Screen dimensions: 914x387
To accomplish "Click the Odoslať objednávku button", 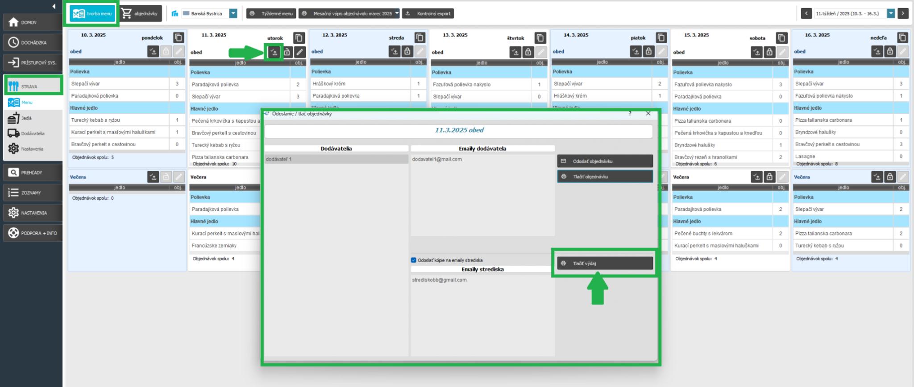I will click(605, 161).
